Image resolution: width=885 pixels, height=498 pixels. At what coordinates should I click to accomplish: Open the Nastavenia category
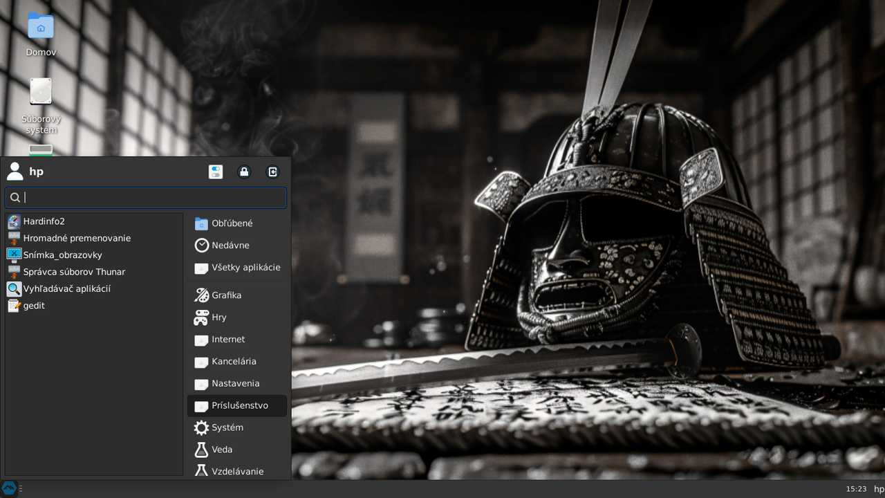pos(237,384)
